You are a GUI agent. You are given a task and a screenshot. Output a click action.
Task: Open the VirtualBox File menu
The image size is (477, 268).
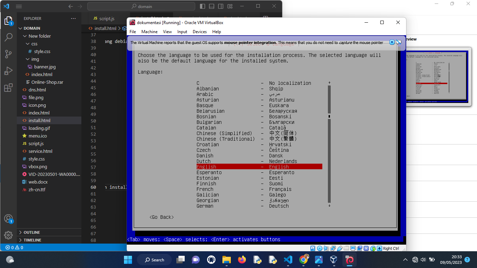coord(133,32)
